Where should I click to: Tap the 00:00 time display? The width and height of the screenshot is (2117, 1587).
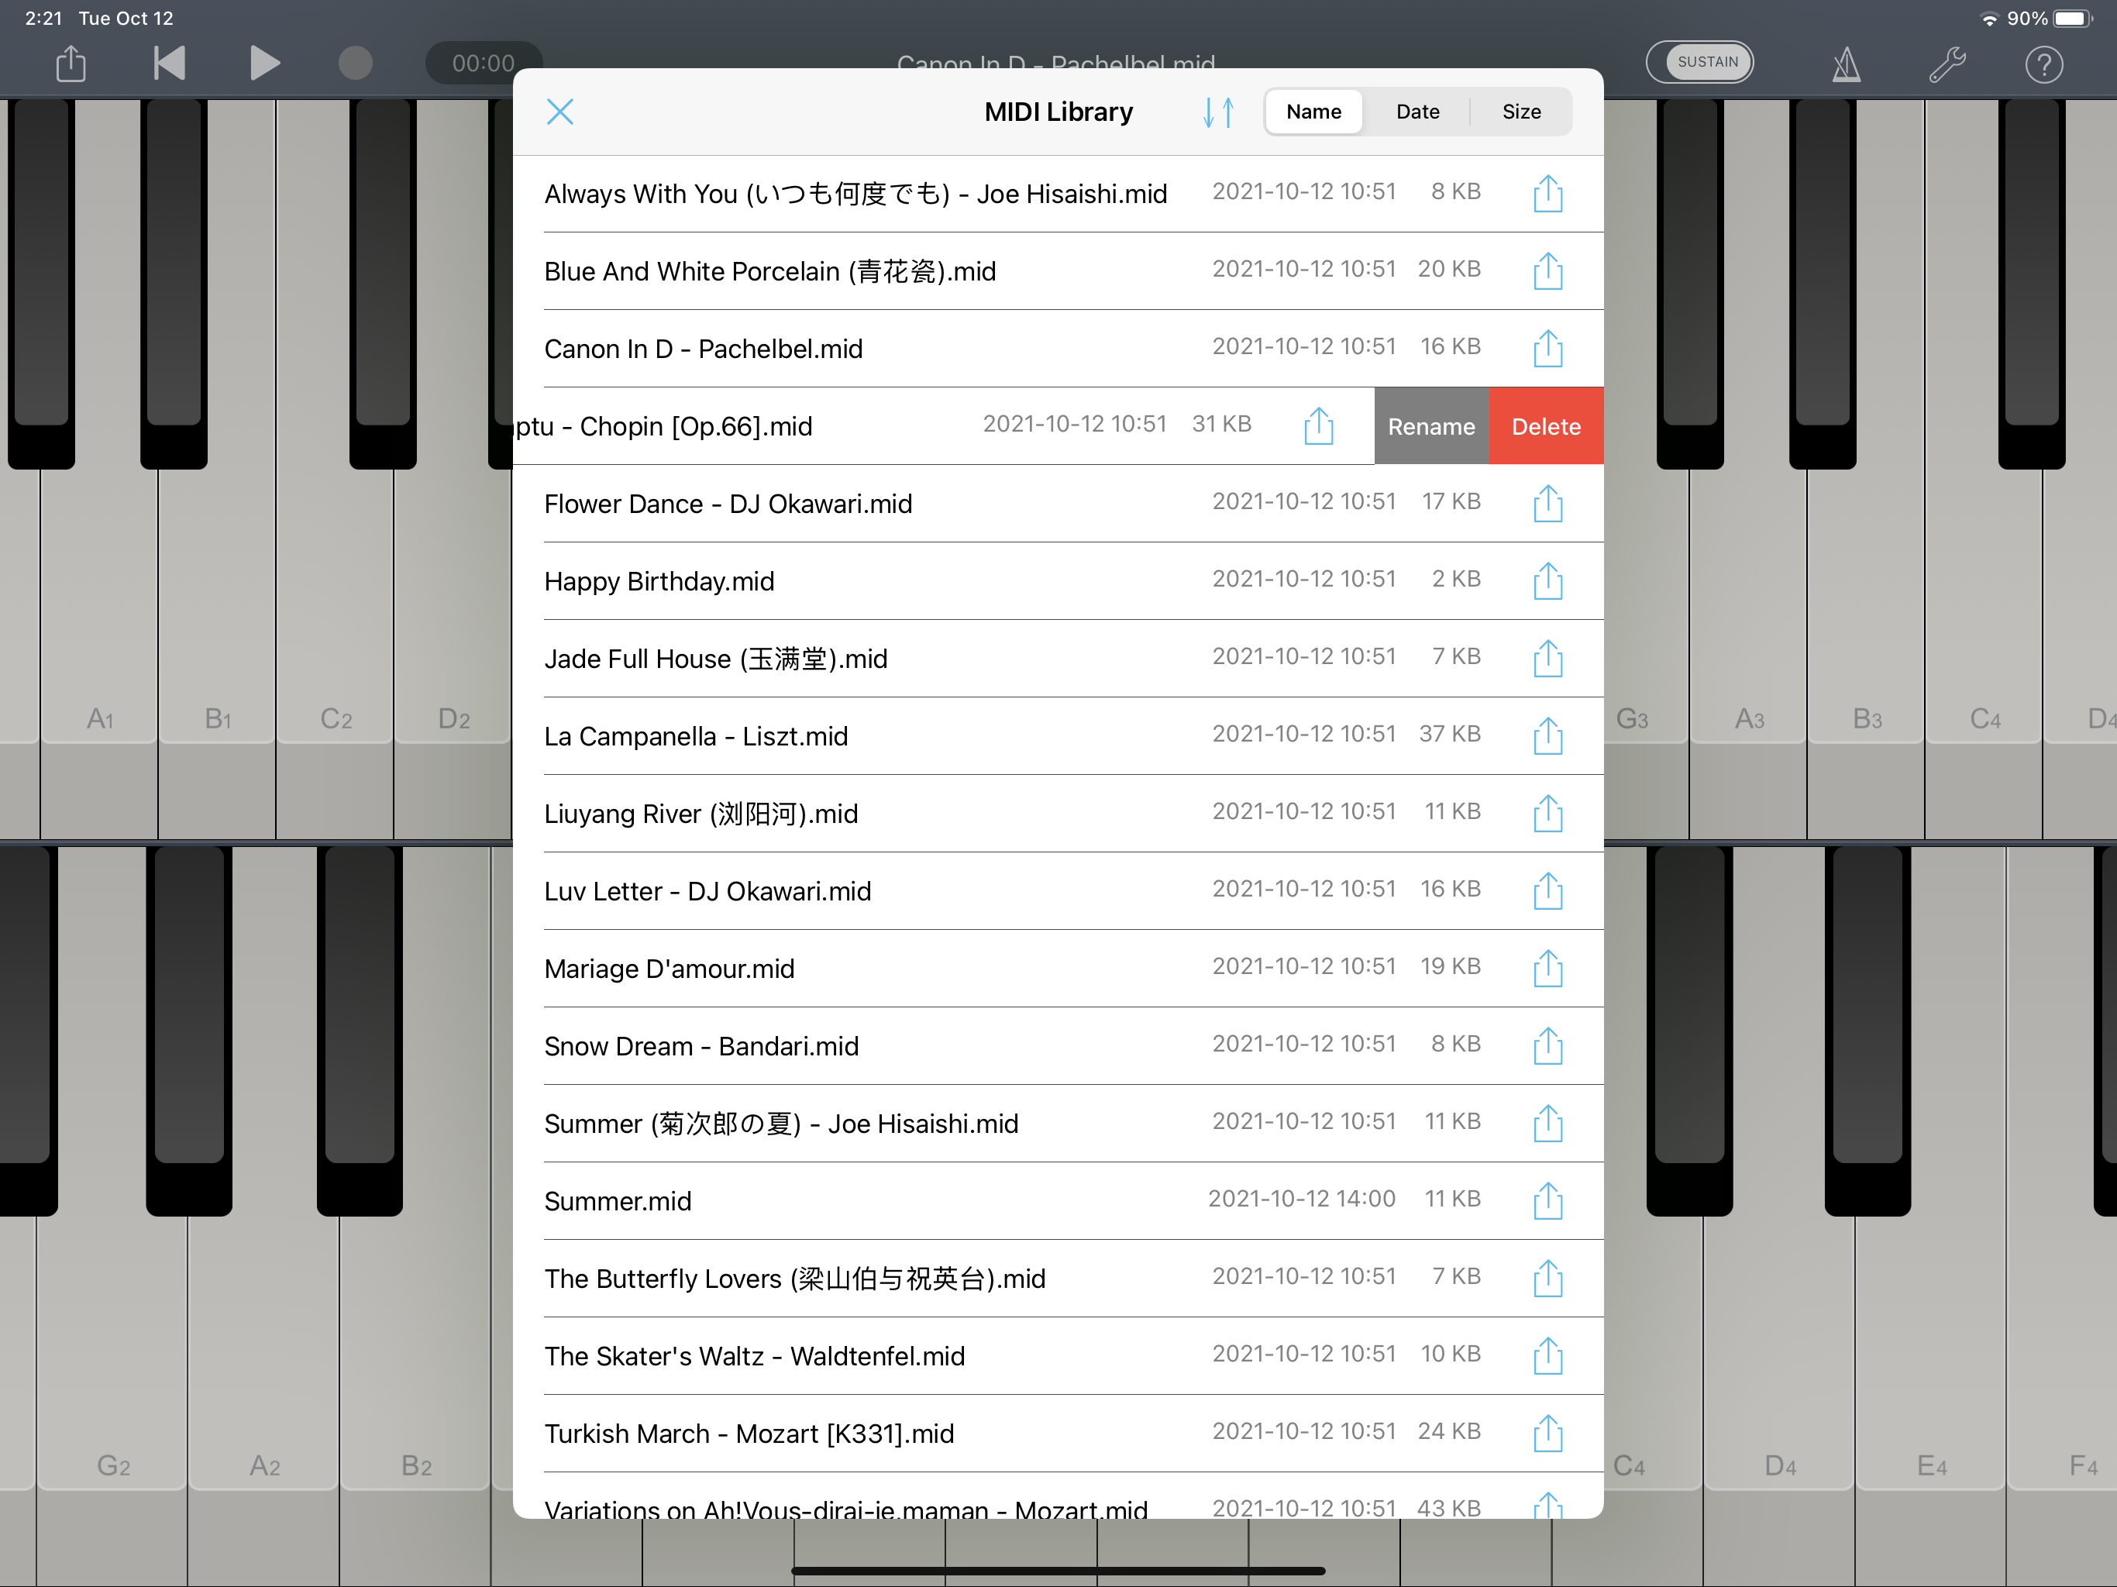(x=484, y=64)
